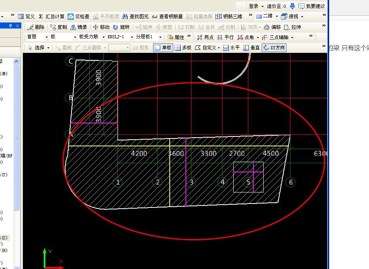Open 查找图元 find element tool

[x=135, y=17]
